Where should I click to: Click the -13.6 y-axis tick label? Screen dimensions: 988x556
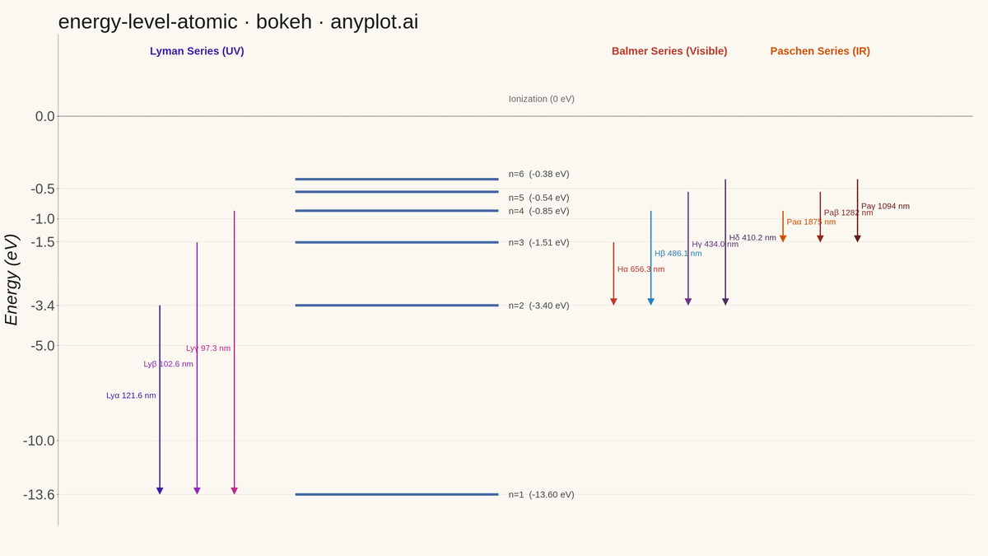coord(39,495)
